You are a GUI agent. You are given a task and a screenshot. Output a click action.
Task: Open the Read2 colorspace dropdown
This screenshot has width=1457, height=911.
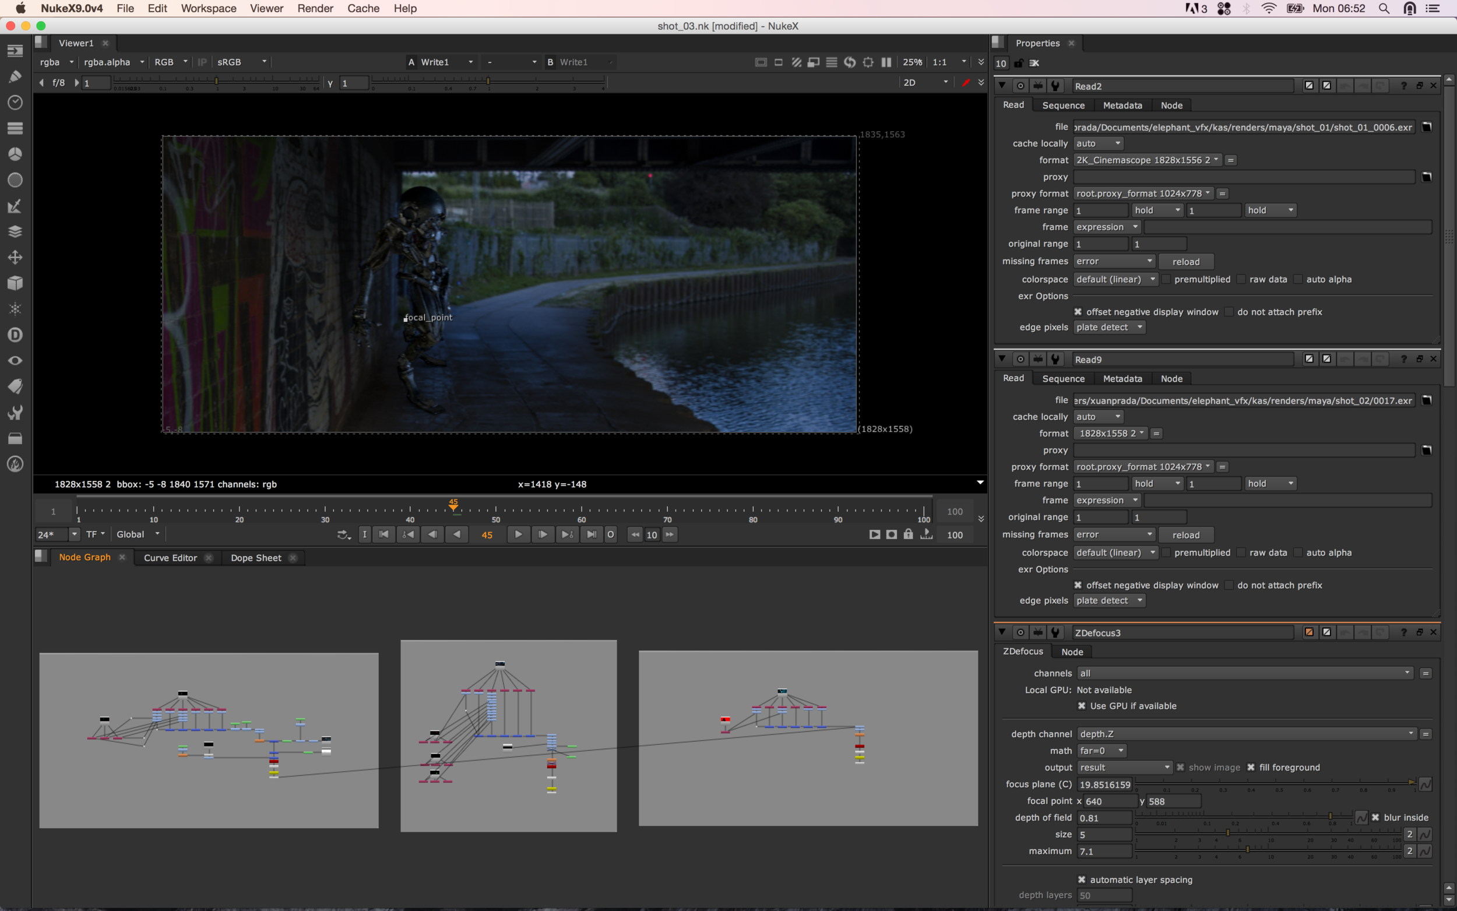click(1115, 279)
